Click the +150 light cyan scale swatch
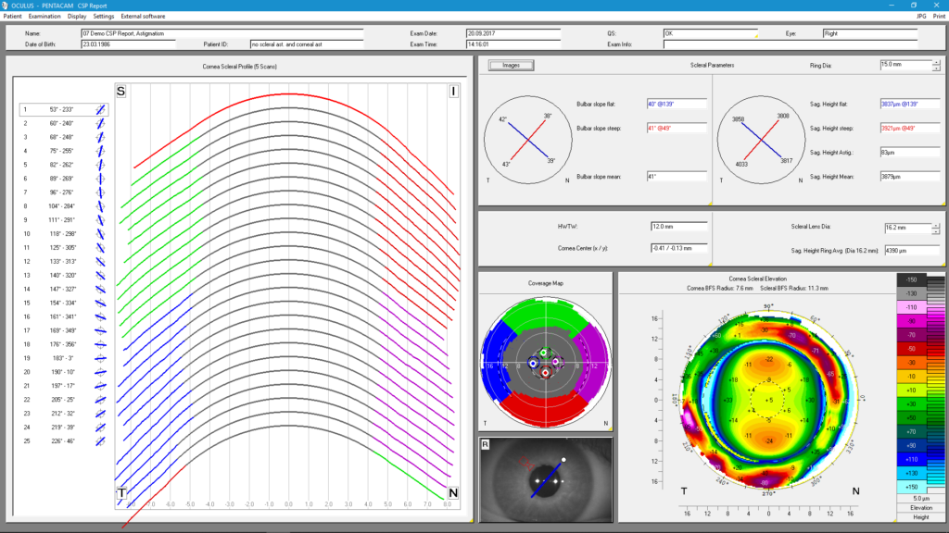Image resolution: width=949 pixels, height=533 pixels. pyautogui.click(x=912, y=487)
